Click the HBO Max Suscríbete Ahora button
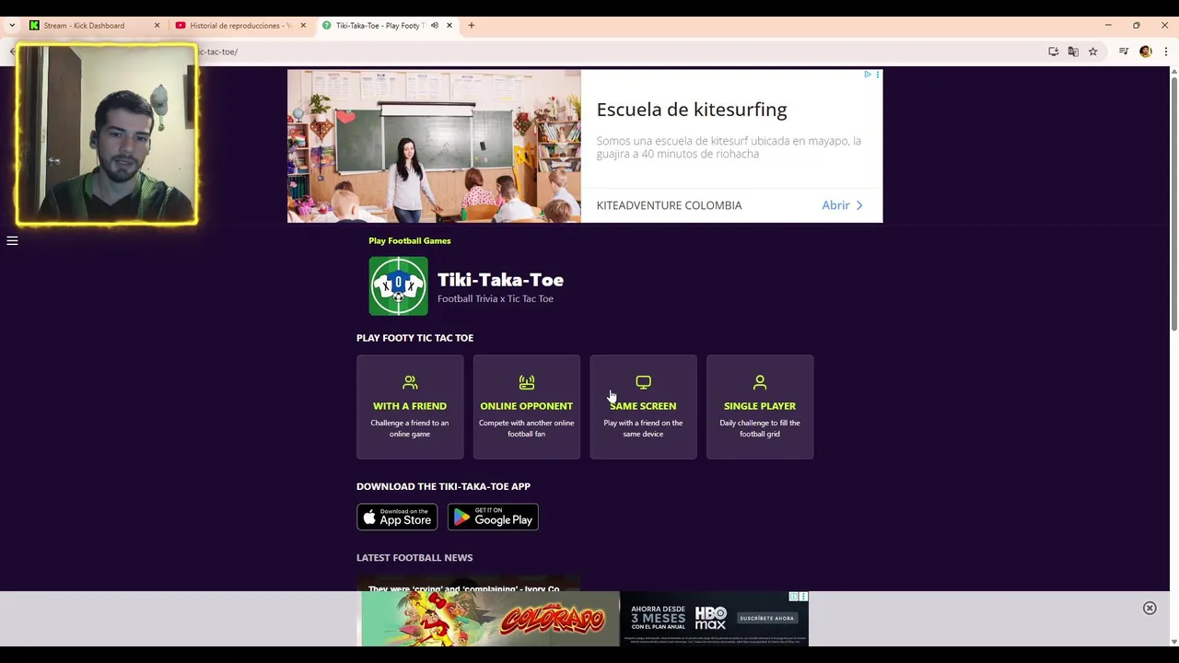 click(766, 618)
